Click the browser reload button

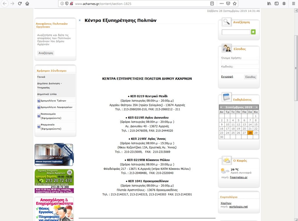(x=20, y=3)
